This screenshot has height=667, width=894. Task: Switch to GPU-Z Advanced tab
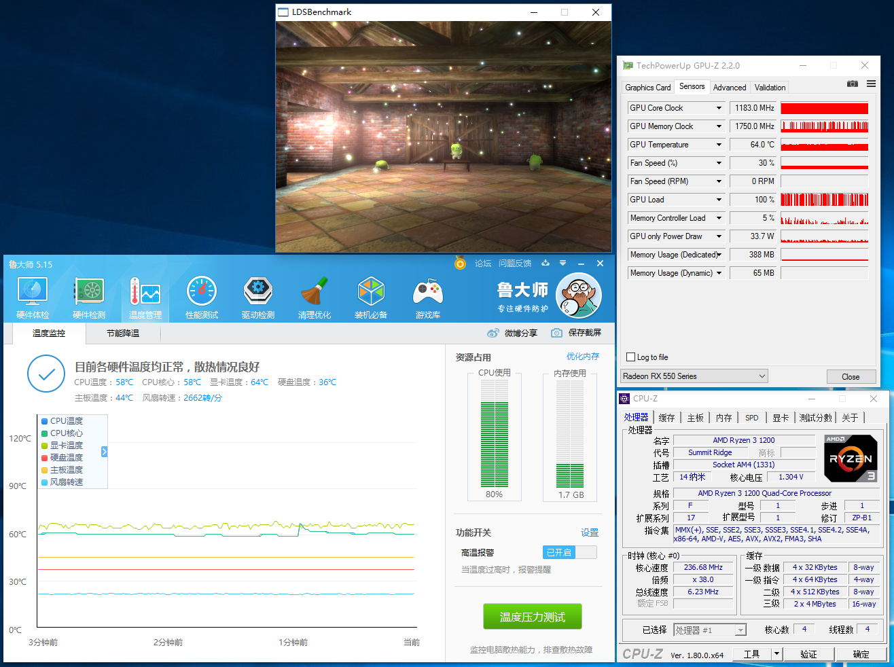tap(730, 88)
